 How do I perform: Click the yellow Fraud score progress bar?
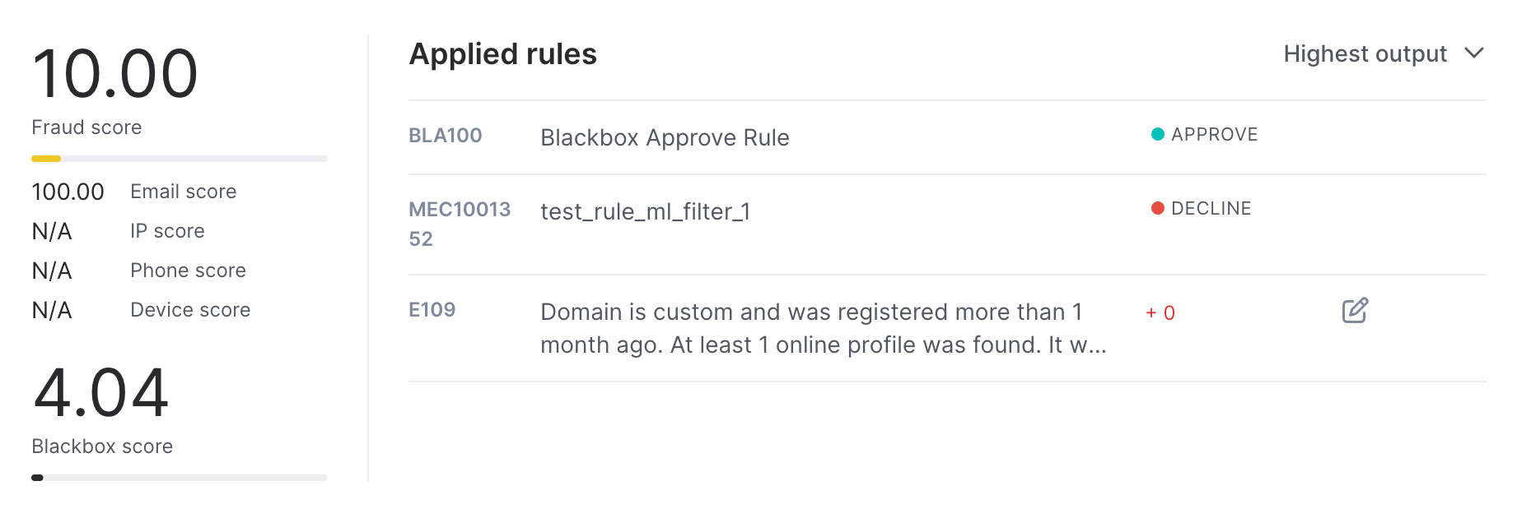pos(180,159)
